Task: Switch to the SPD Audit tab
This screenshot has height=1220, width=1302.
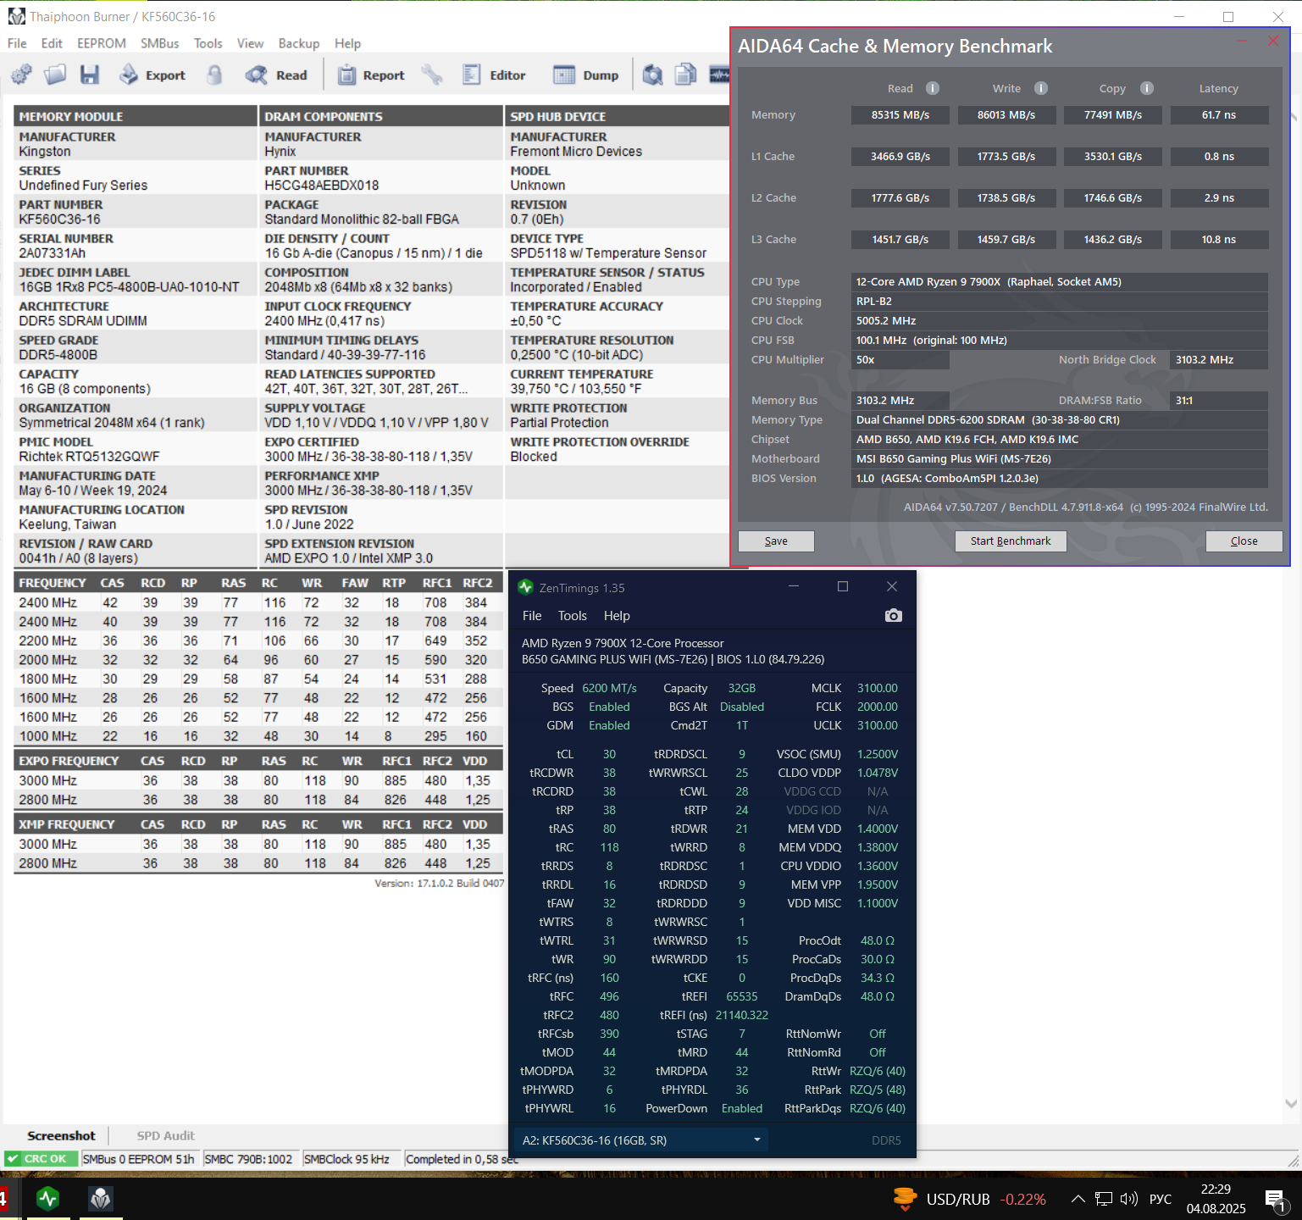Action: click(165, 1135)
